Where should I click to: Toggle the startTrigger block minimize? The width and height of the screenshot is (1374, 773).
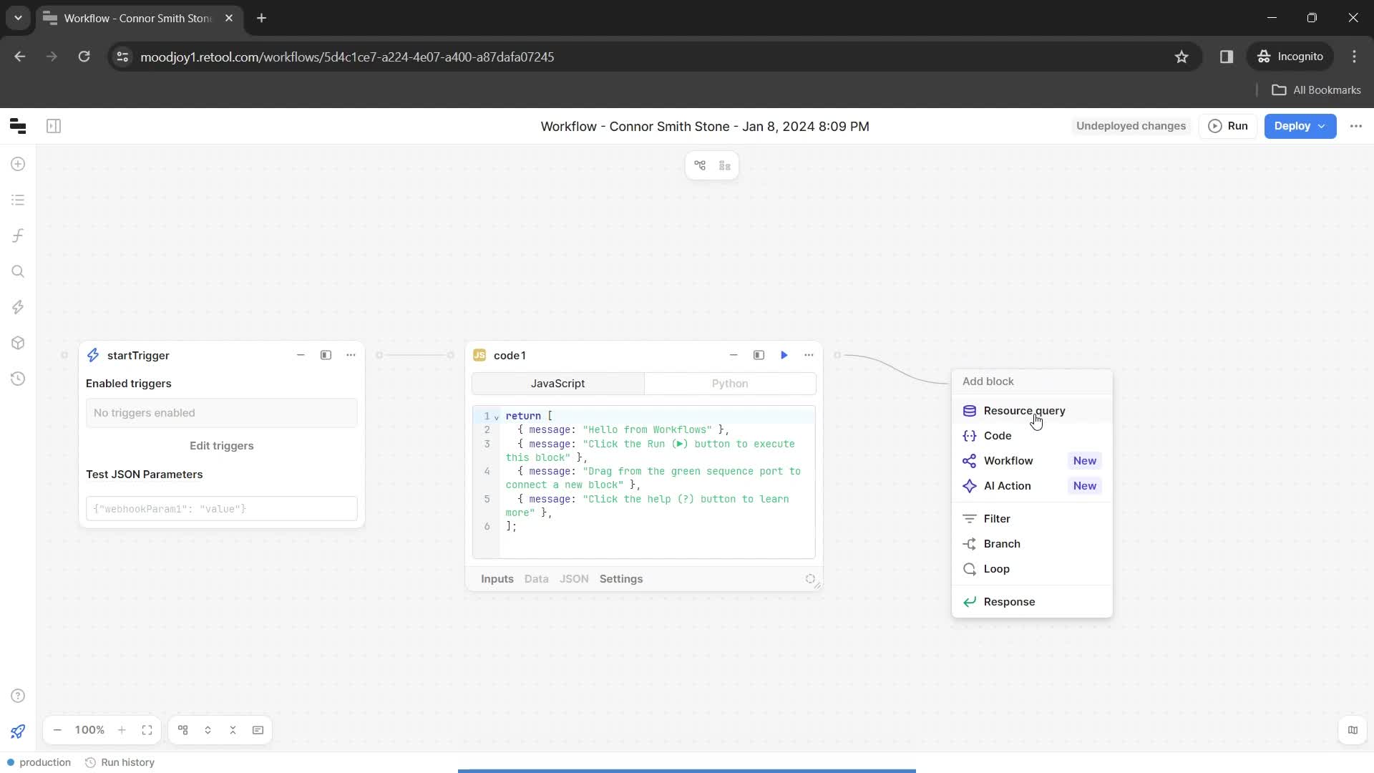coord(301,356)
